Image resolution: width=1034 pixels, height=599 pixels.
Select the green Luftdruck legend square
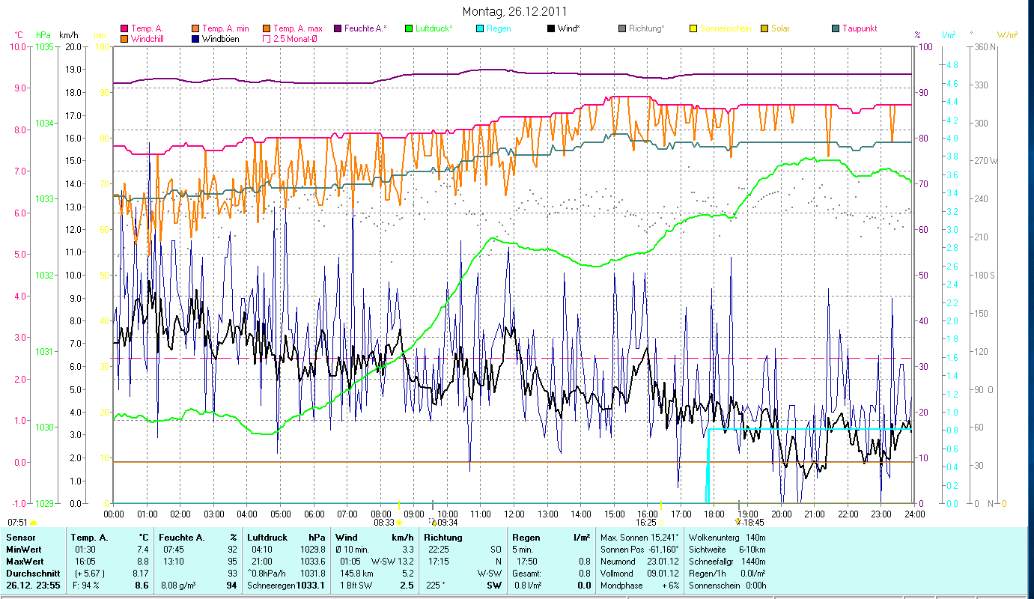[x=409, y=28]
